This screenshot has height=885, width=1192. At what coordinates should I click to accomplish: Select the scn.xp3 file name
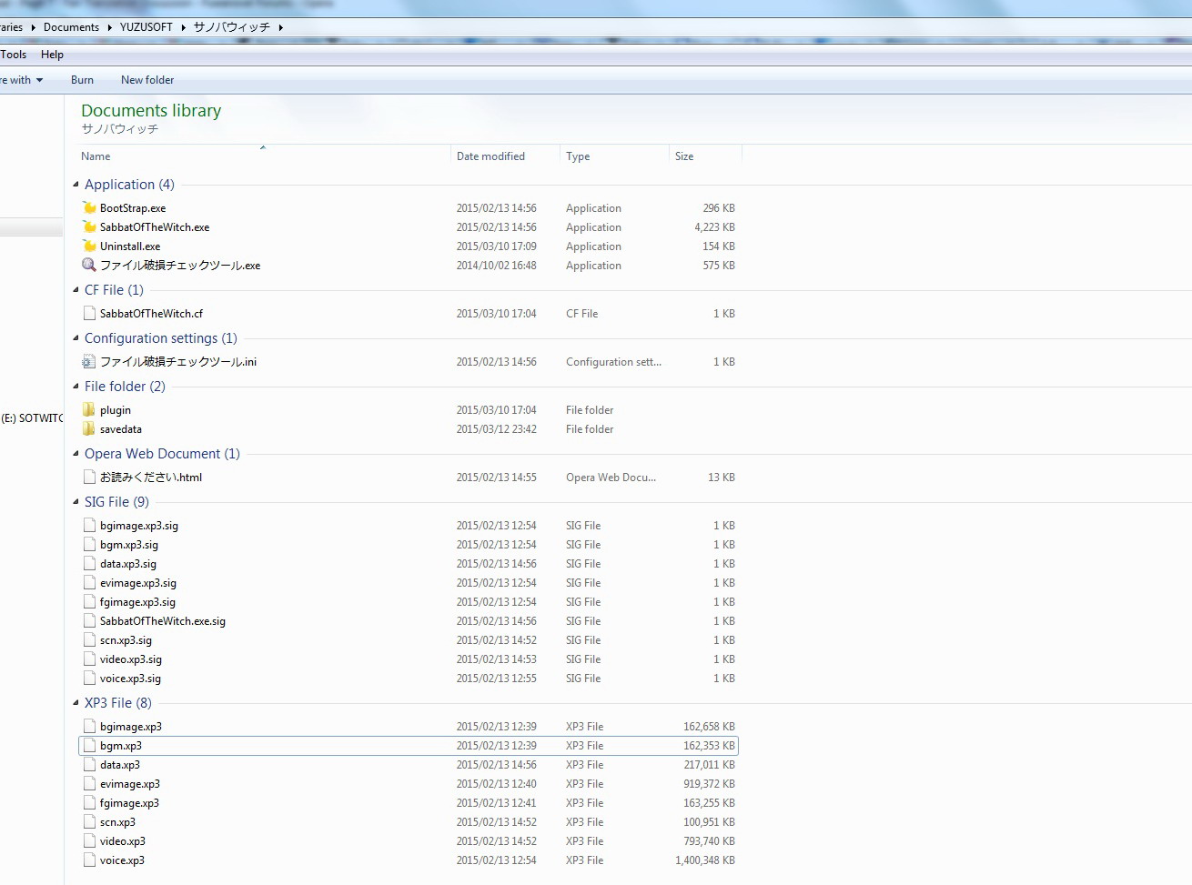tap(117, 822)
